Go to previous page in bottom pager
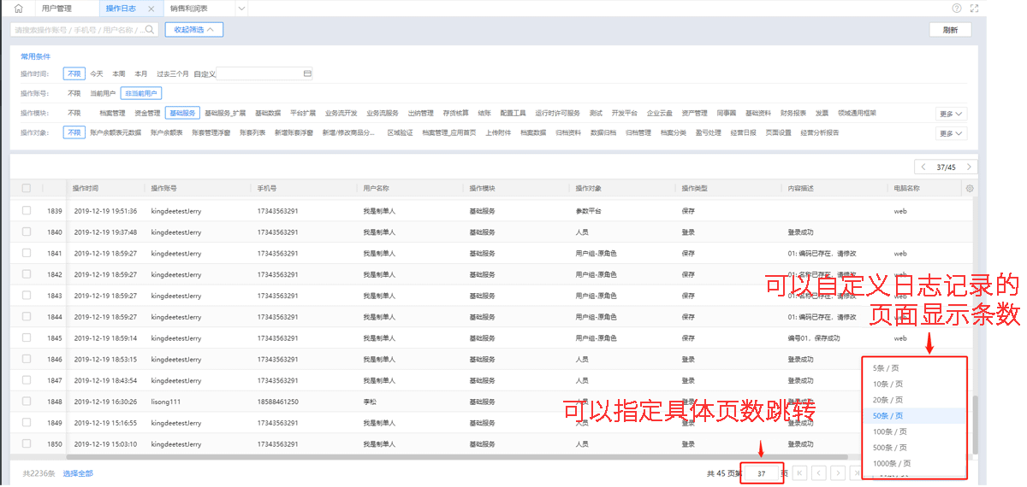The width and height of the screenshot is (1027, 487). tap(819, 472)
